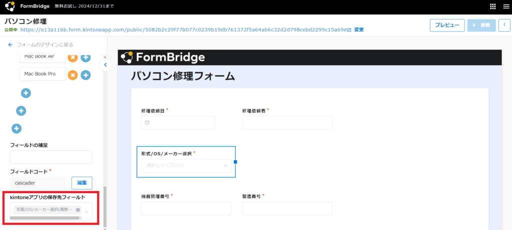Remove the Mac Book Air option

72,57
